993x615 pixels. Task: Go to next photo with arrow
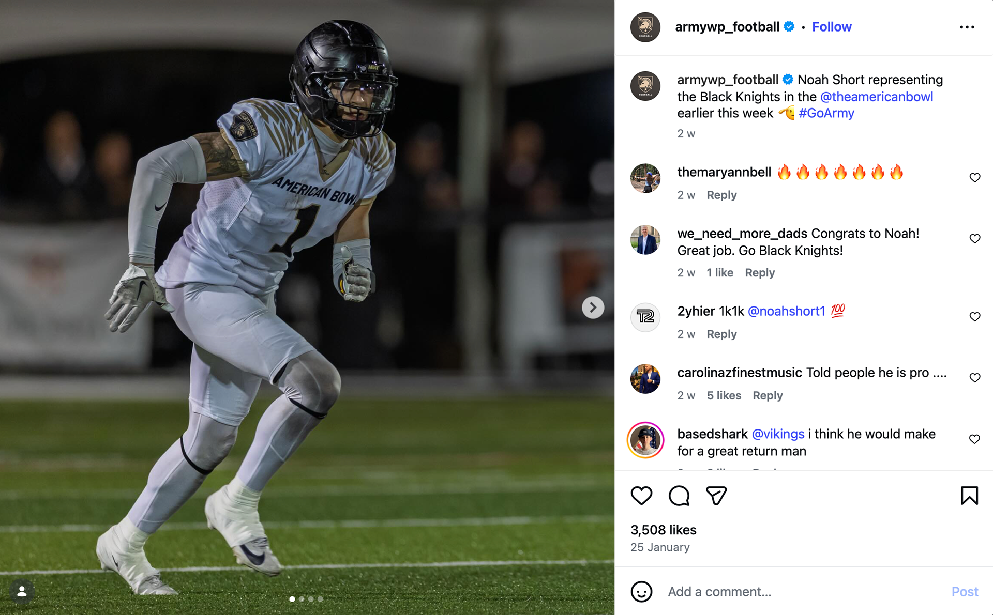tap(593, 308)
